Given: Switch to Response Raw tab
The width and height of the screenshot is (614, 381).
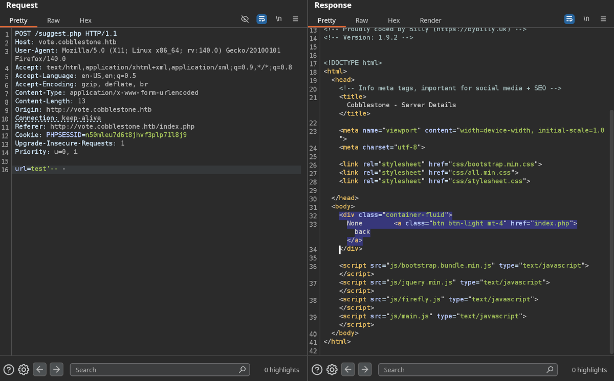Looking at the screenshot, I should (x=362, y=20).
